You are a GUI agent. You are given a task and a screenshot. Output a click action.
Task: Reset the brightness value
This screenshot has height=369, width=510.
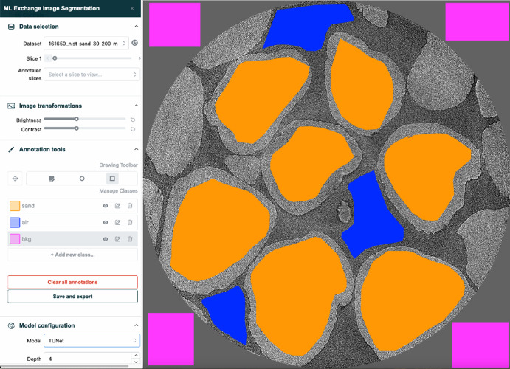[x=133, y=119]
